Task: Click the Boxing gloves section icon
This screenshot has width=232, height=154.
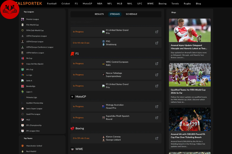Action: click(x=72, y=129)
